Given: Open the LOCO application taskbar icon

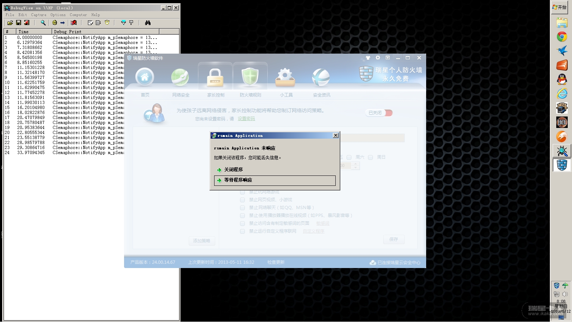Looking at the screenshot, I should (562, 122).
